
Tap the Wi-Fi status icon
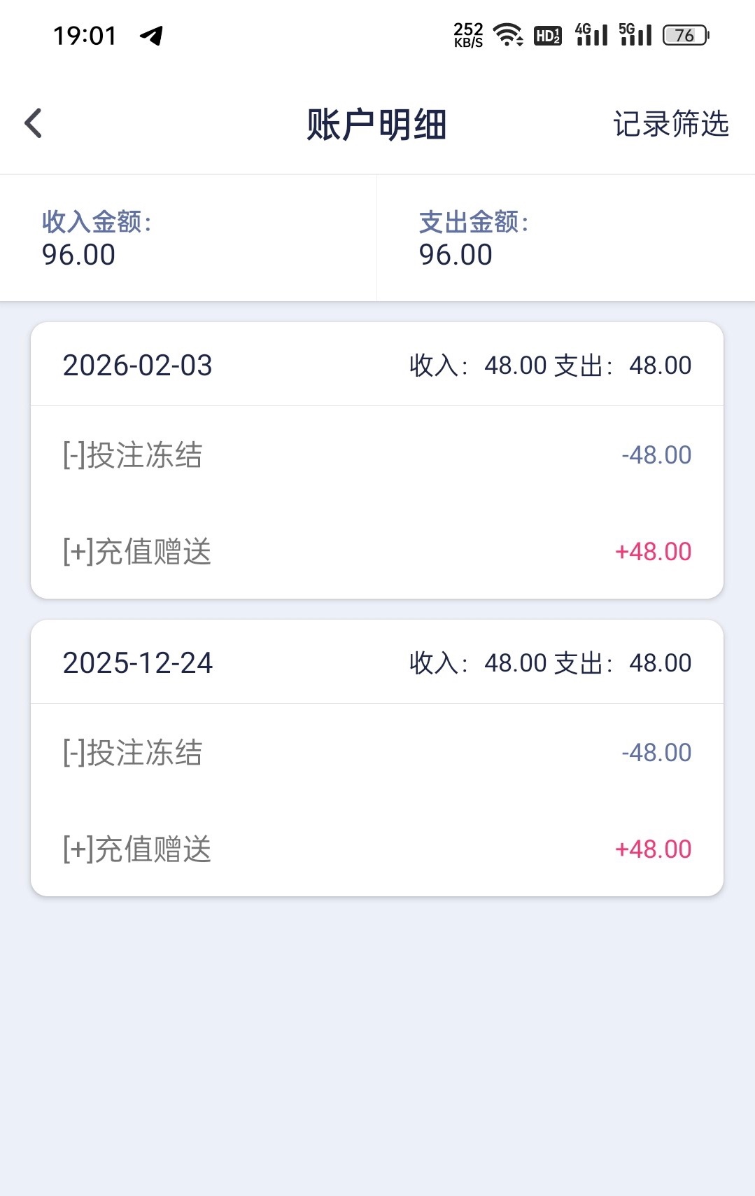coord(508,34)
